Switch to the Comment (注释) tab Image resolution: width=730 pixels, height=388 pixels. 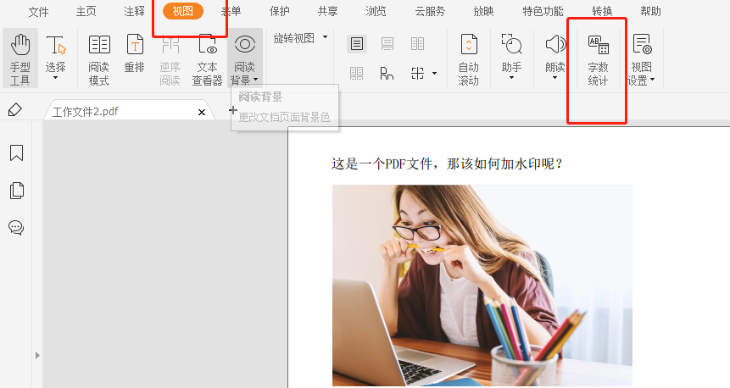point(135,12)
